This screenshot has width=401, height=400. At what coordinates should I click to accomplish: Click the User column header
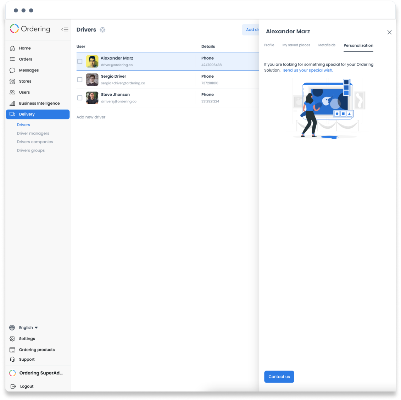pos(81,46)
